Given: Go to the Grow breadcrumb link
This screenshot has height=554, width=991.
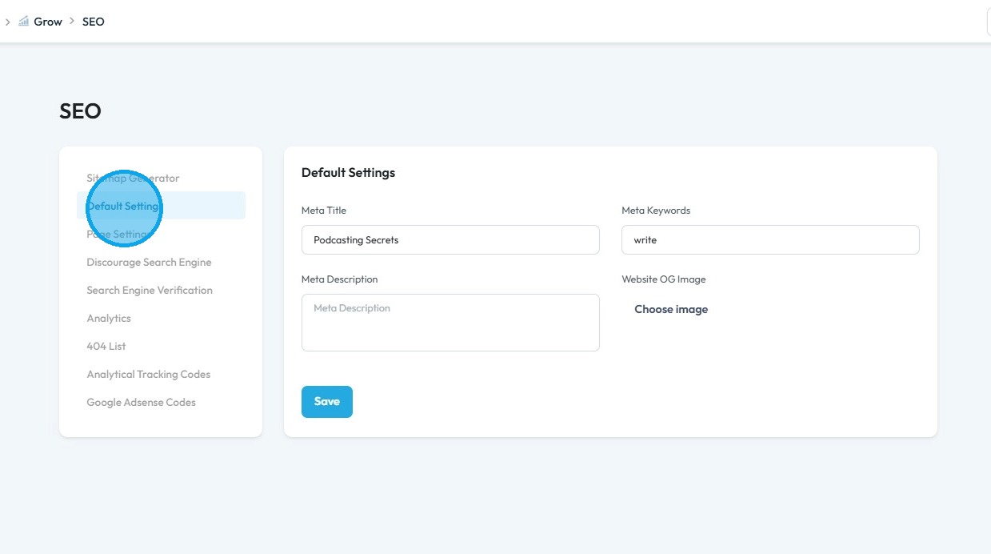Looking at the screenshot, I should pyautogui.click(x=48, y=22).
